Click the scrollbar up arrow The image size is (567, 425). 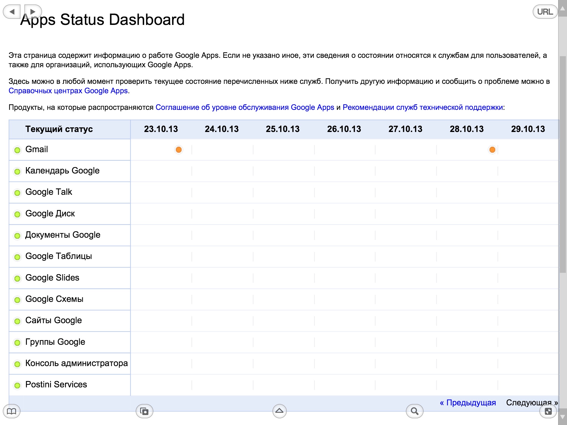563,8
